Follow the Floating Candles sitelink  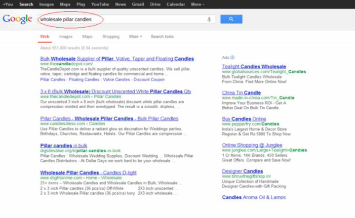(84, 80)
